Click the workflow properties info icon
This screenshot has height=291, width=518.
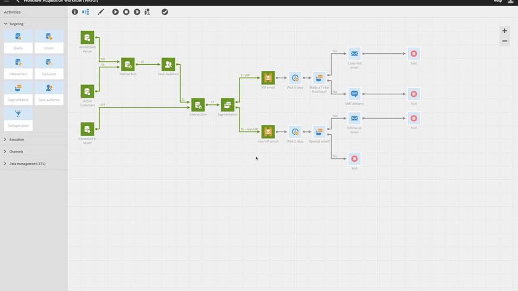[x=75, y=12]
